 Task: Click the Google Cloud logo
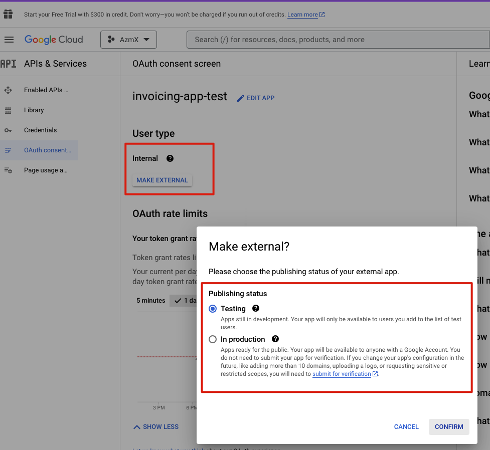click(54, 40)
